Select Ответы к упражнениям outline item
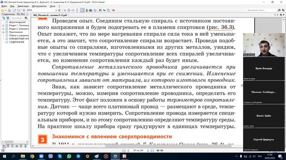This screenshot has width=286, height=160. [x=19, y=36]
